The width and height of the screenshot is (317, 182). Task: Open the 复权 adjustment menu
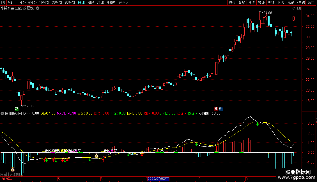point(232,3)
